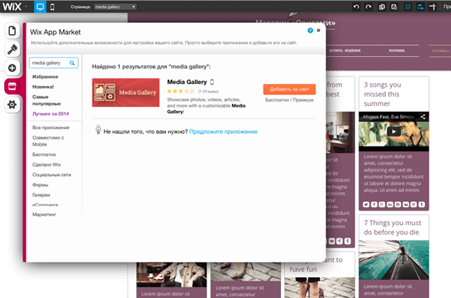This screenshot has height=298, width=451.
Task: Open App Market help icon
Action: 310,30
